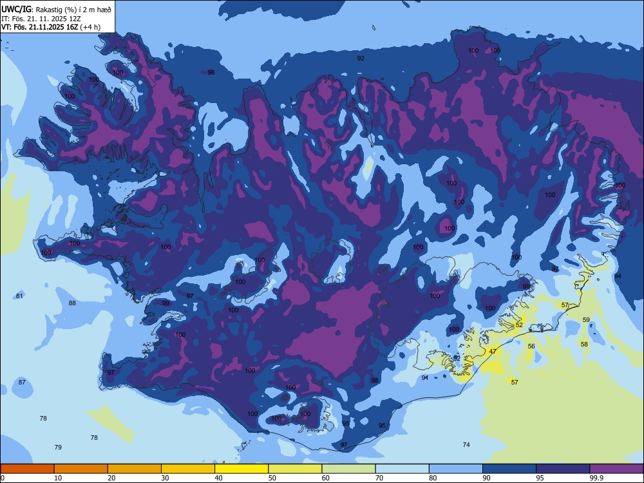Select the humidity value '52' in yellow area
Image resolution: width=644 pixels, height=483 pixels.
(519, 325)
